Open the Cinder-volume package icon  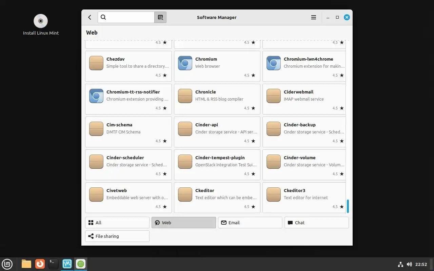(274, 162)
